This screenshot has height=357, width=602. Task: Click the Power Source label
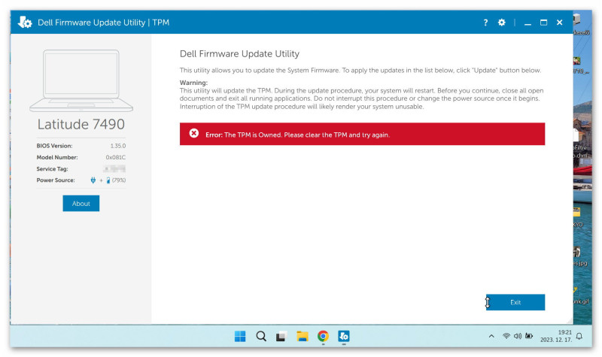(56, 180)
